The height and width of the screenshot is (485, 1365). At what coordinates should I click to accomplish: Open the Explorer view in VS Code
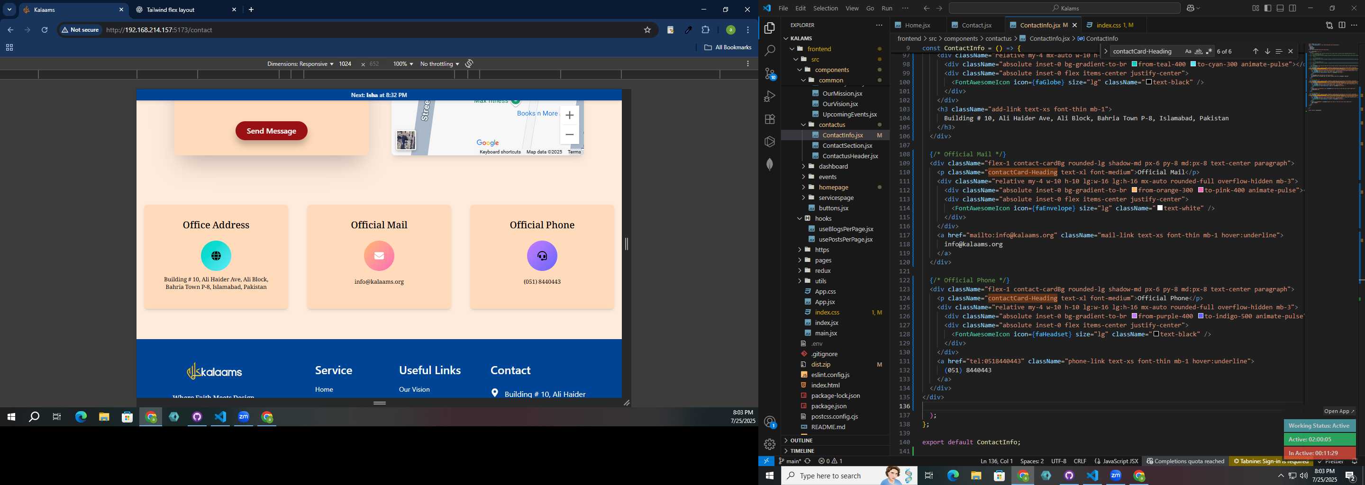tap(769, 28)
